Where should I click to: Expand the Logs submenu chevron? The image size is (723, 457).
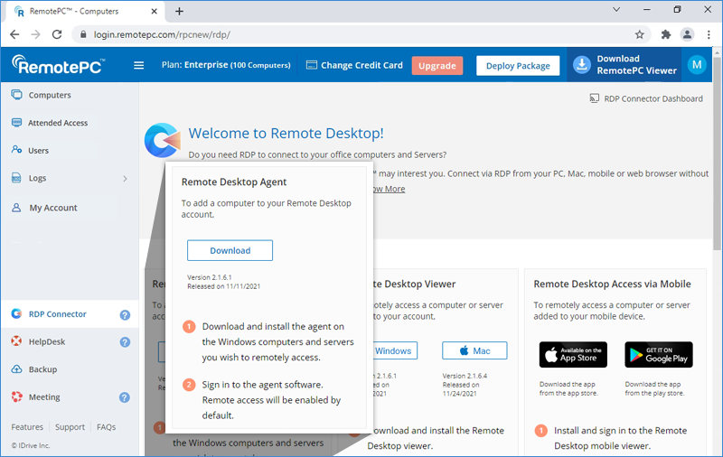tap(125, 178)
